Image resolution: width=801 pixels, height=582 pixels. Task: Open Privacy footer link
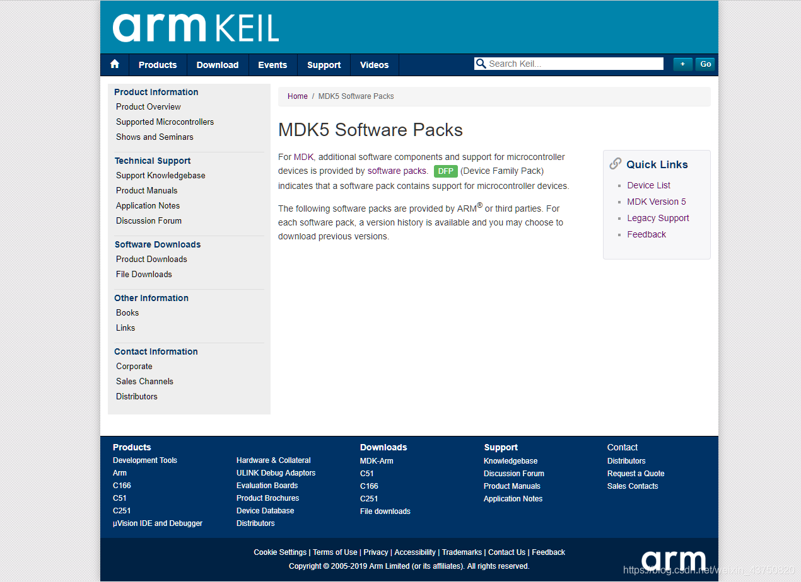[x=376, y=552]
